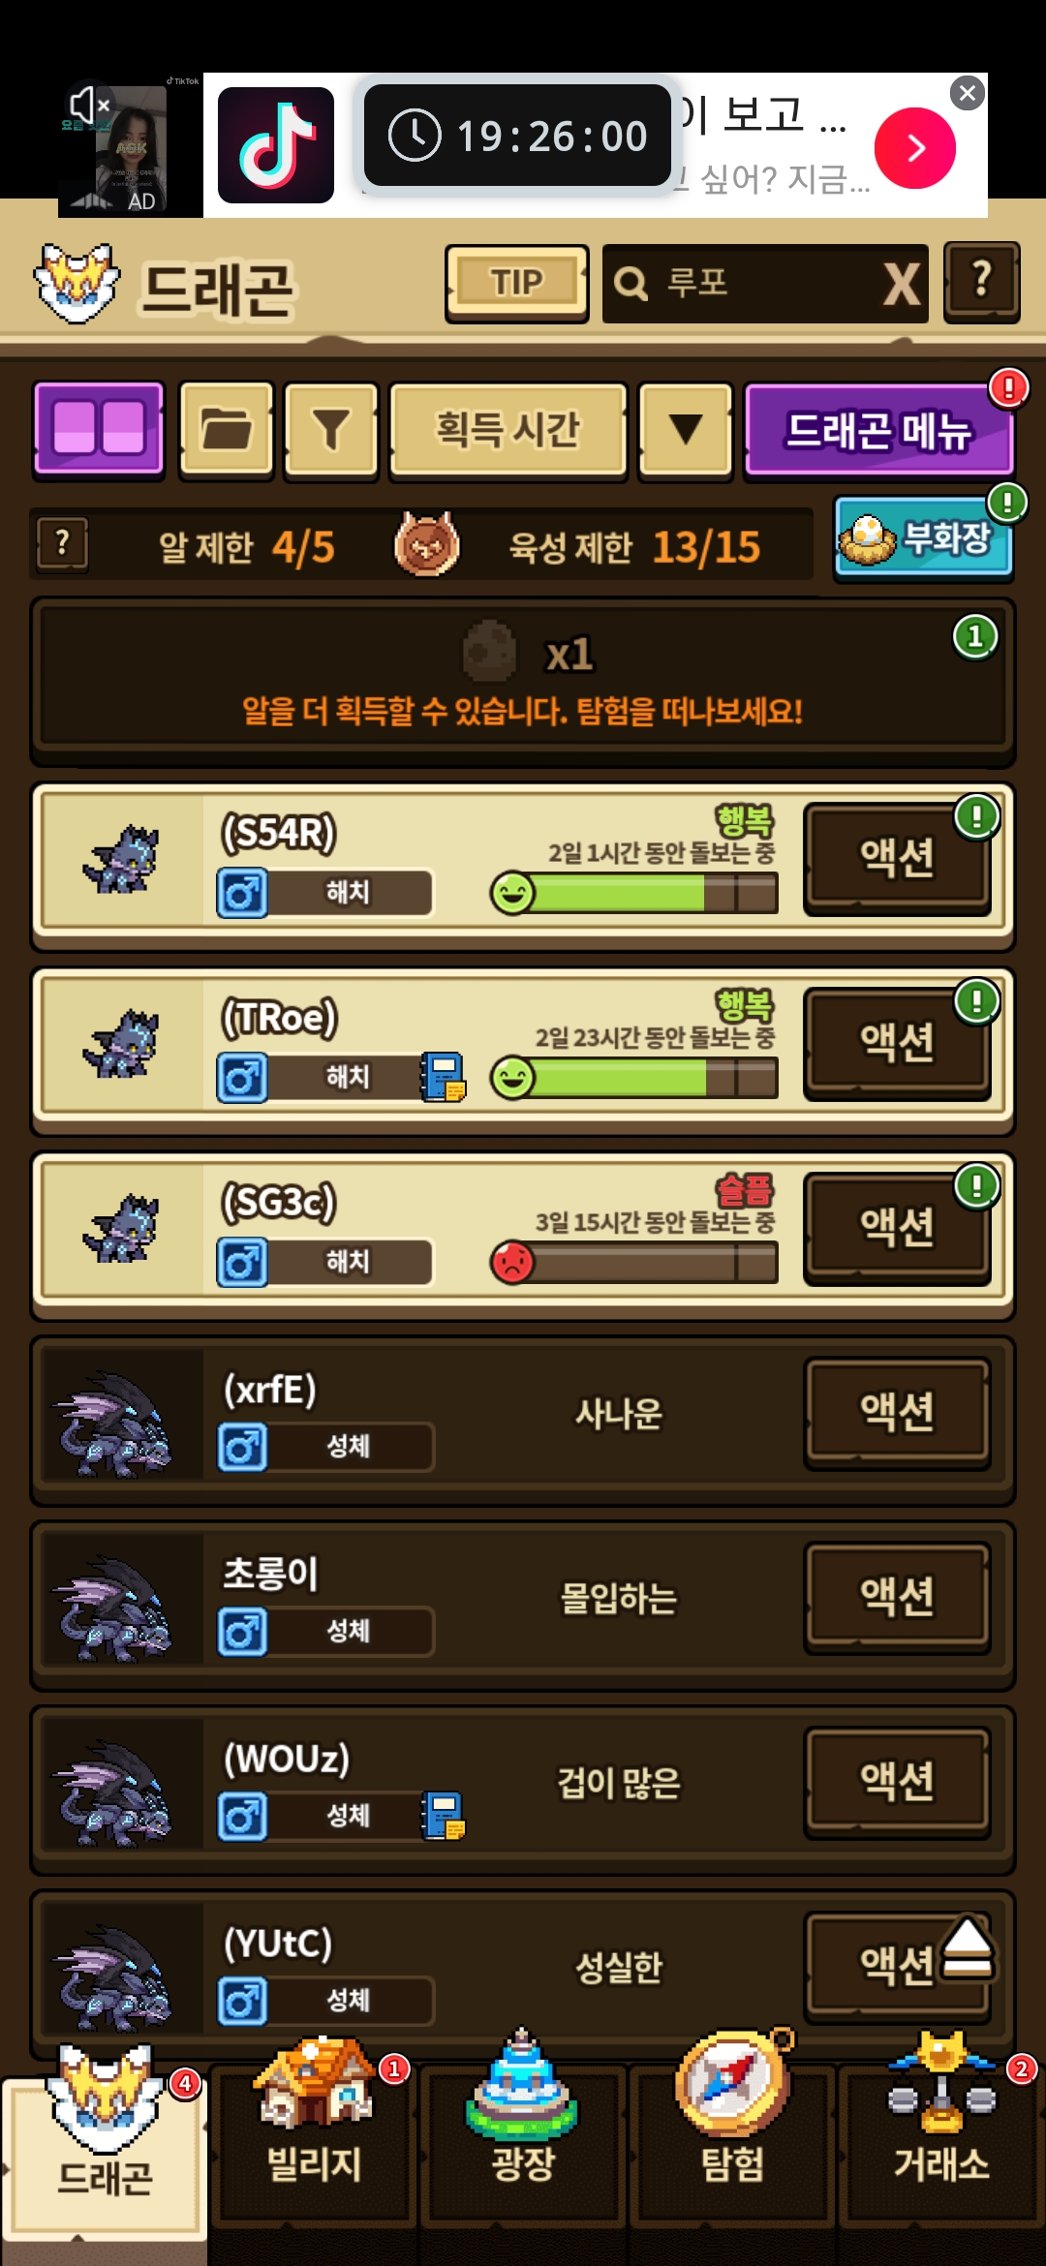Screen dimensions: 1046x2266
Task: Open the funnel filter icon
Action: click(331, 429)
